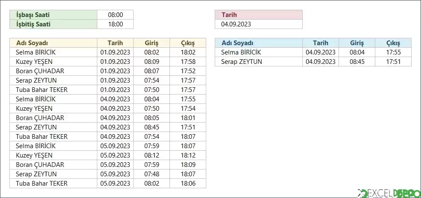
Task: Select Tuba Bahar TEKER name on 05.09.2023 row
Action: pos(53,184)
